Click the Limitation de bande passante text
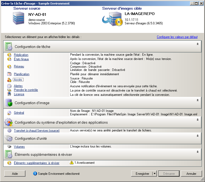Image resolution: width=205 pixels, height=182 pixels. pyautogui.click(x=98, y=70)
